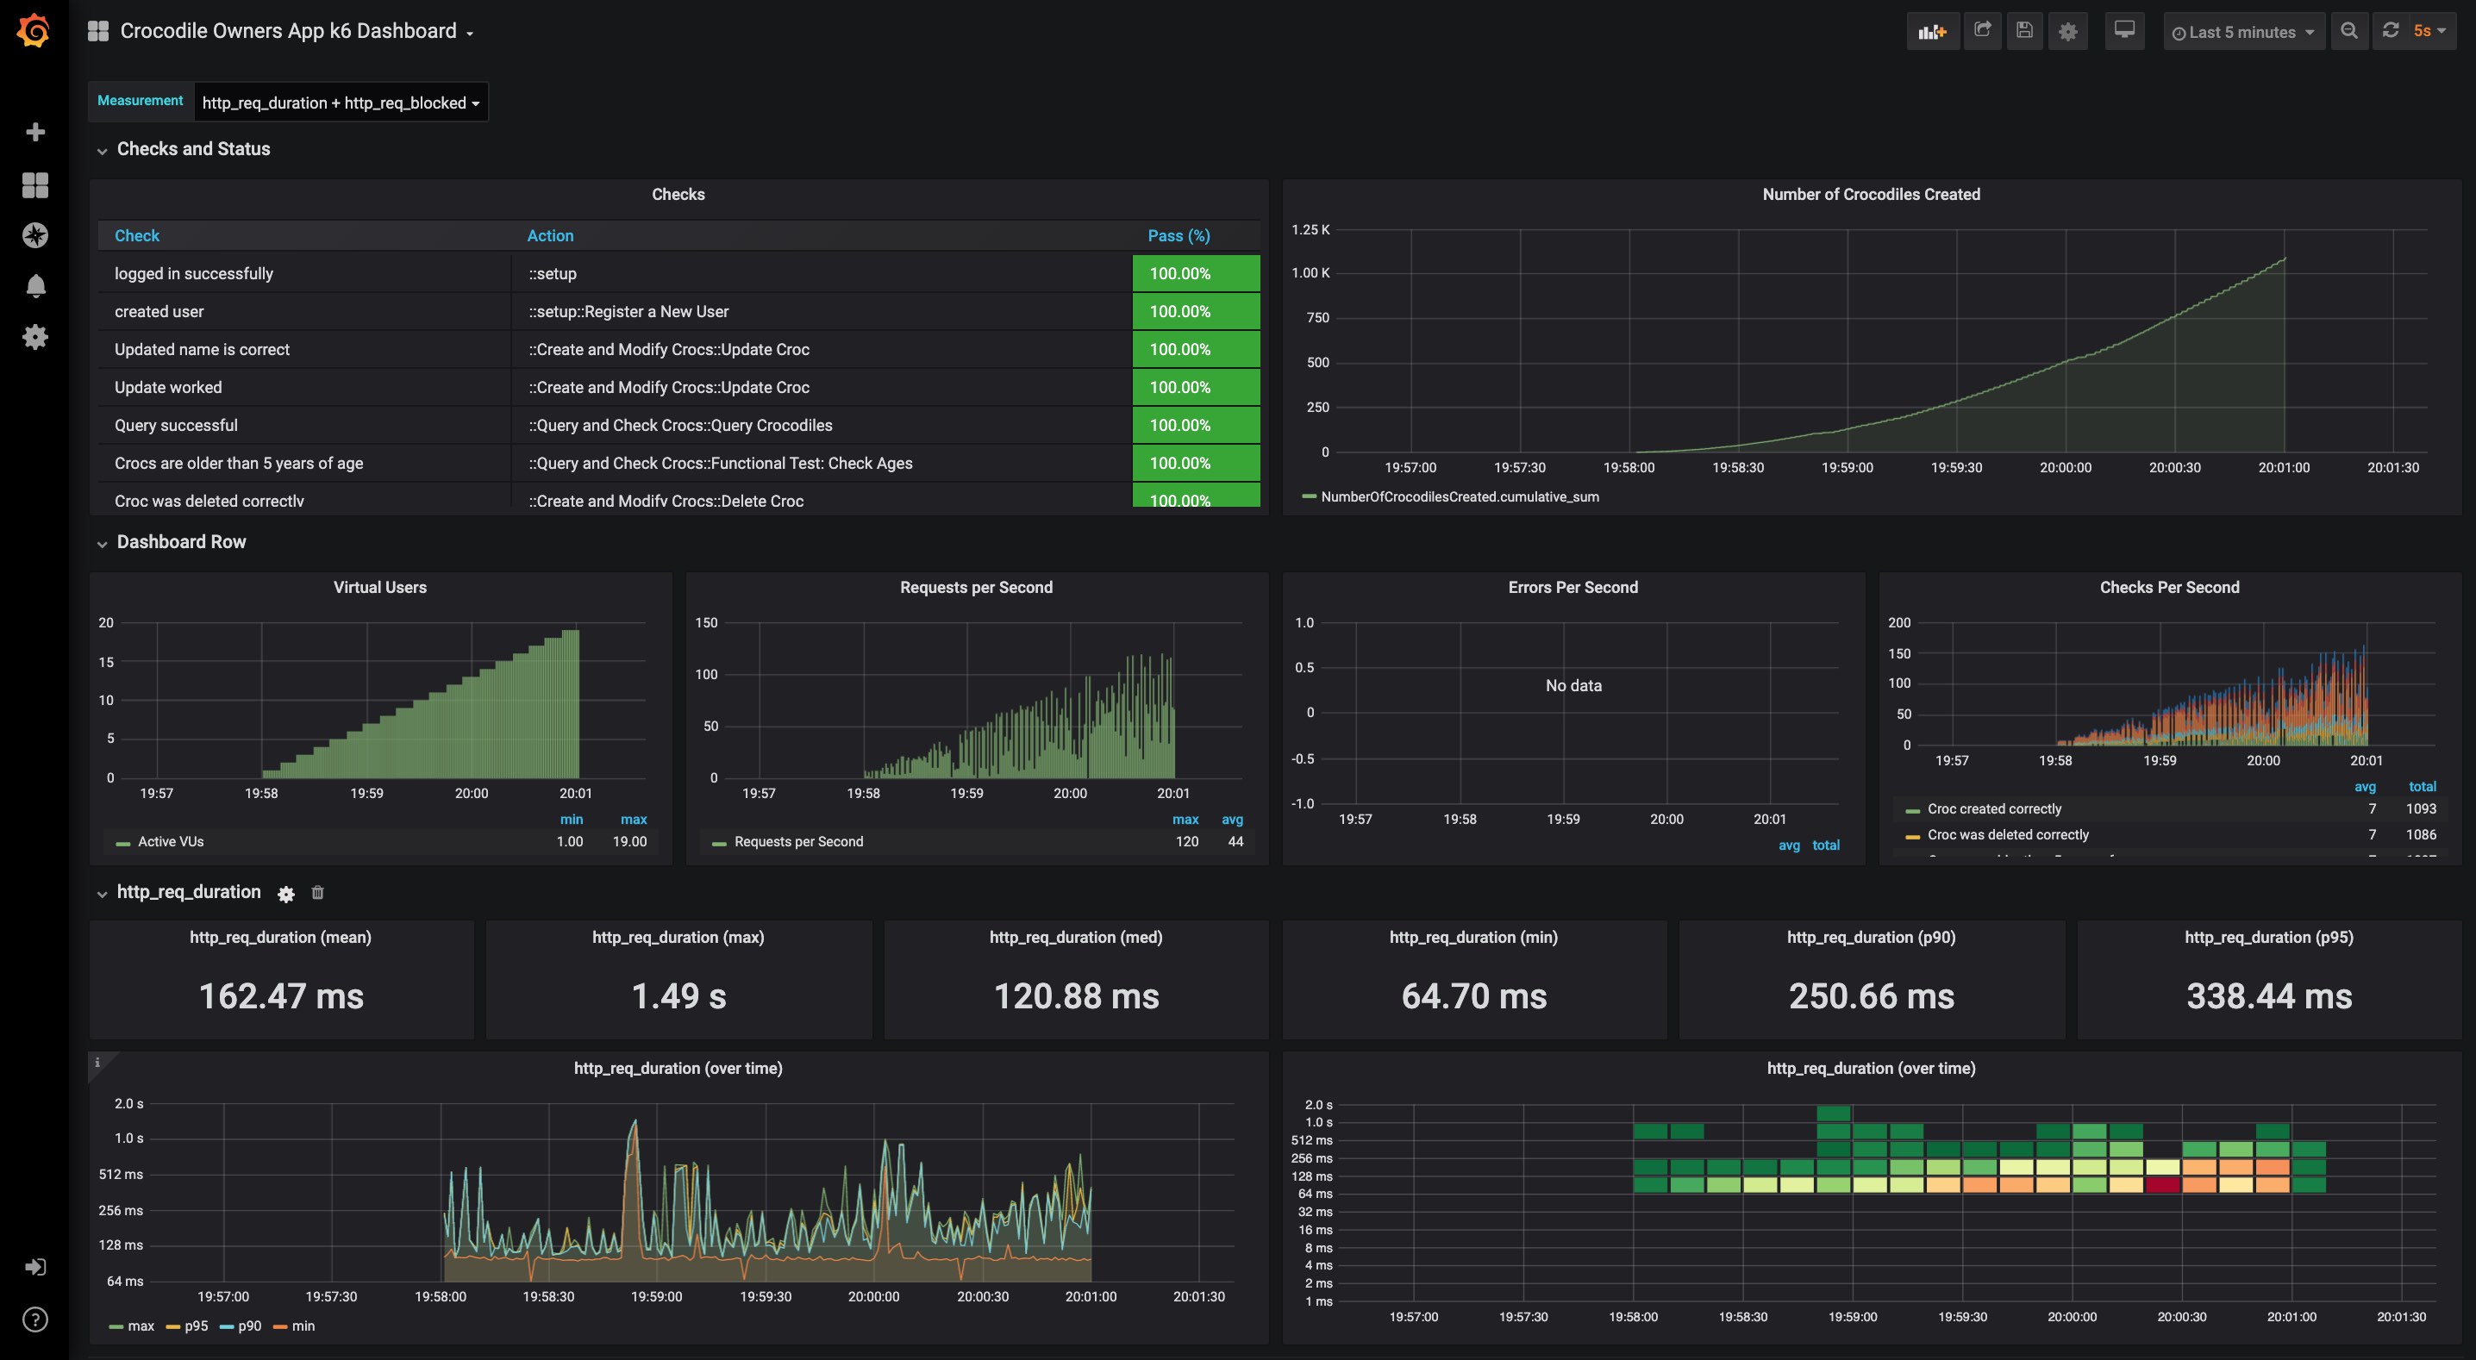Save dashboard using the floppy icon
This screenshot has height=1360, width=2476.
pos(2024,31)
